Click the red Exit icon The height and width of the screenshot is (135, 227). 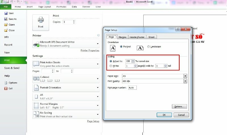[x=6, y=89]
